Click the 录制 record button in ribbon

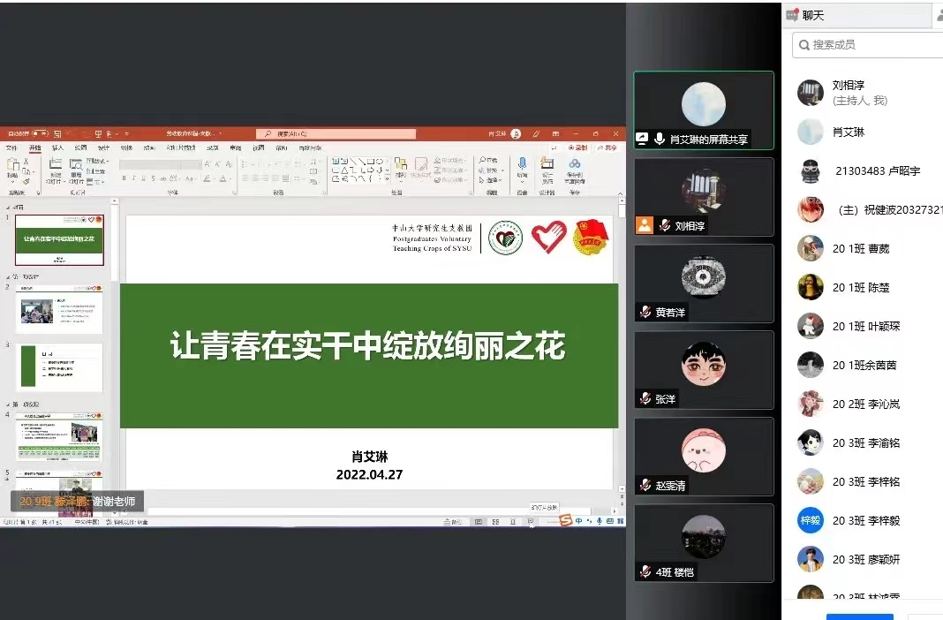pos(577,147)
